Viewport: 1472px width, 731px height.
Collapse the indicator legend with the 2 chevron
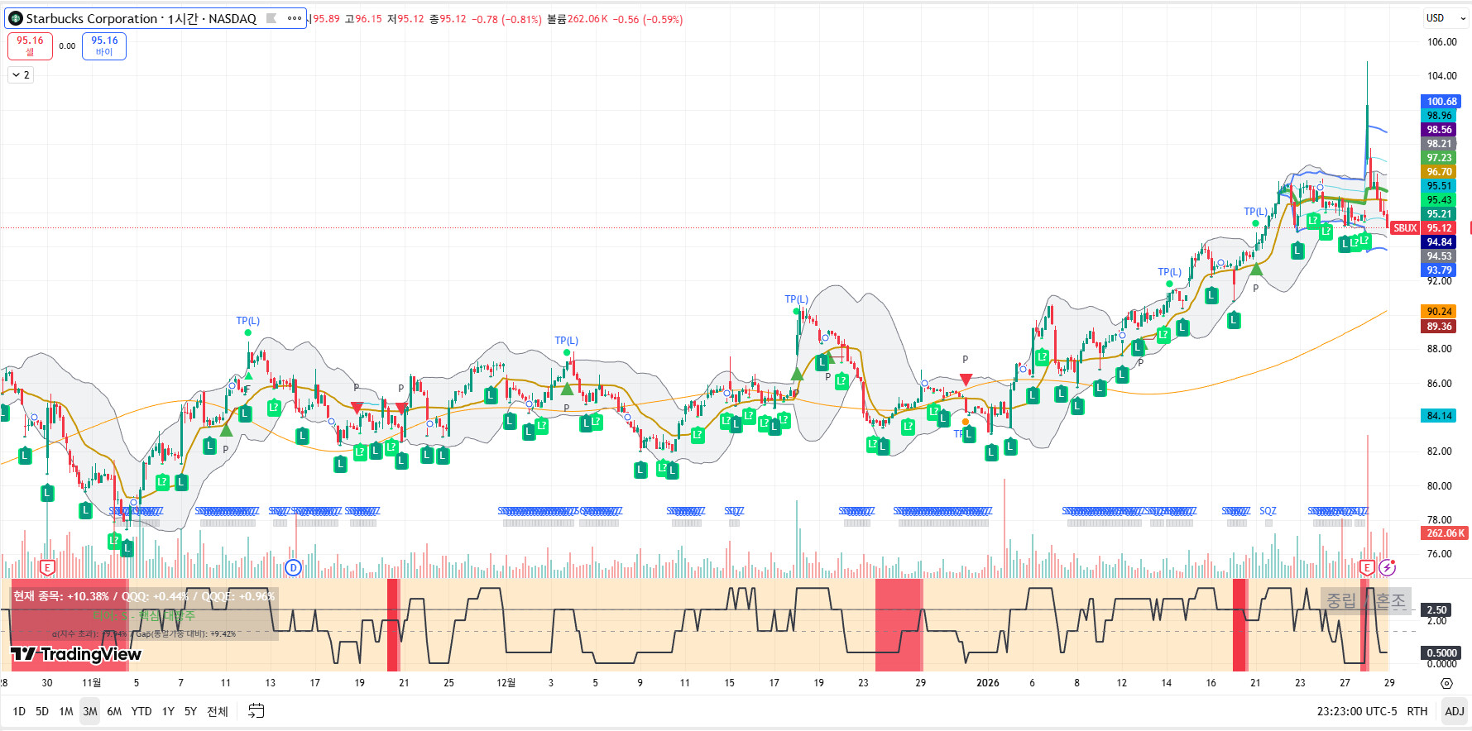21,75
